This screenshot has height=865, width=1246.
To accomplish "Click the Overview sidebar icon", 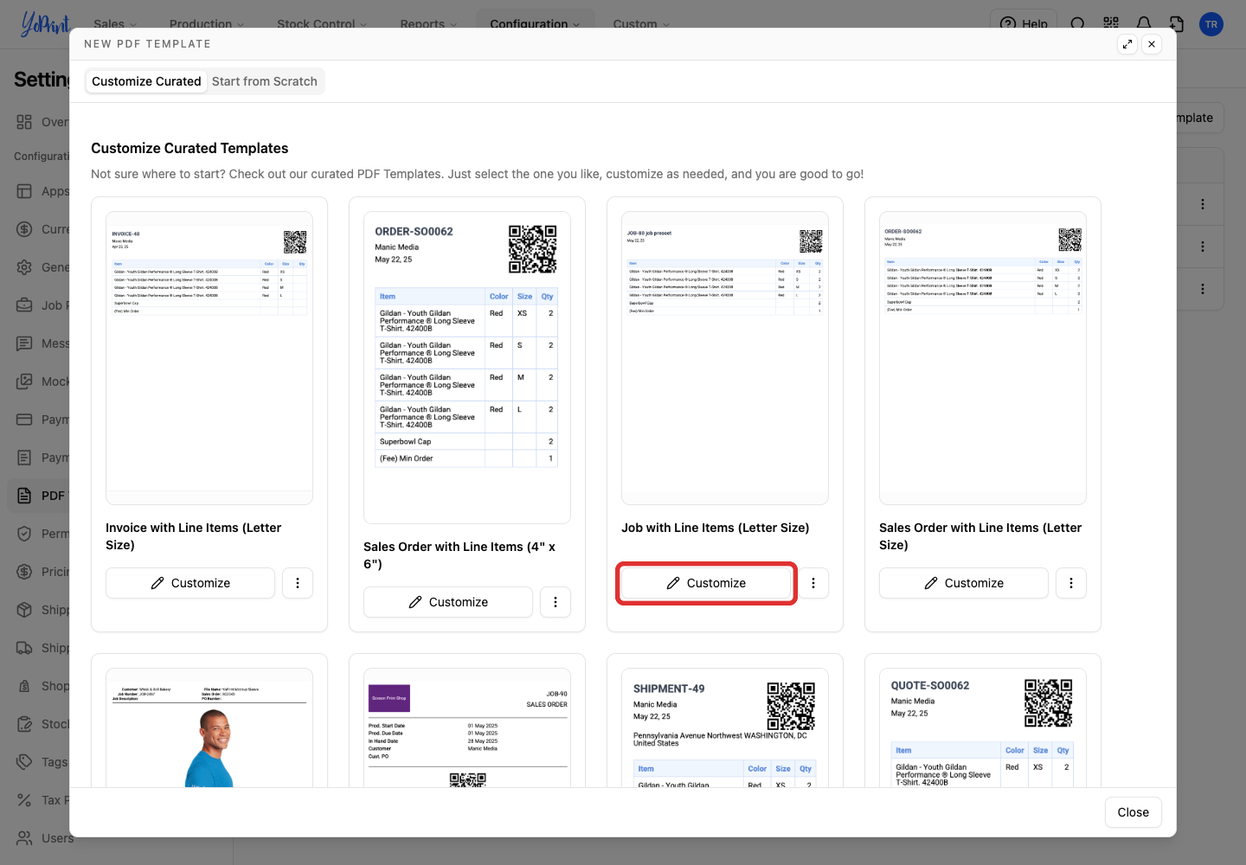I will click(24, 122).
